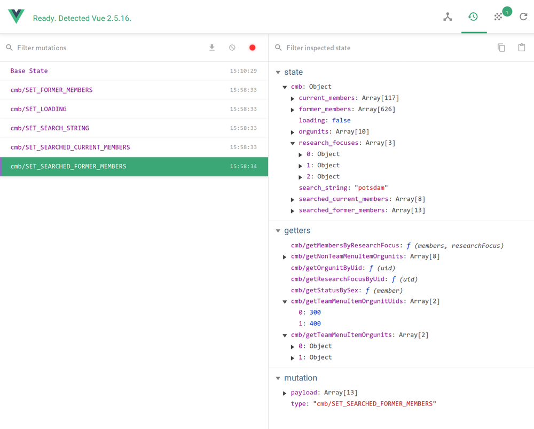Viewport: 534px width, 429px height.
Task: Expand getTeamMenuItemOrgunits item 0 Object
Action: [293, 347]
